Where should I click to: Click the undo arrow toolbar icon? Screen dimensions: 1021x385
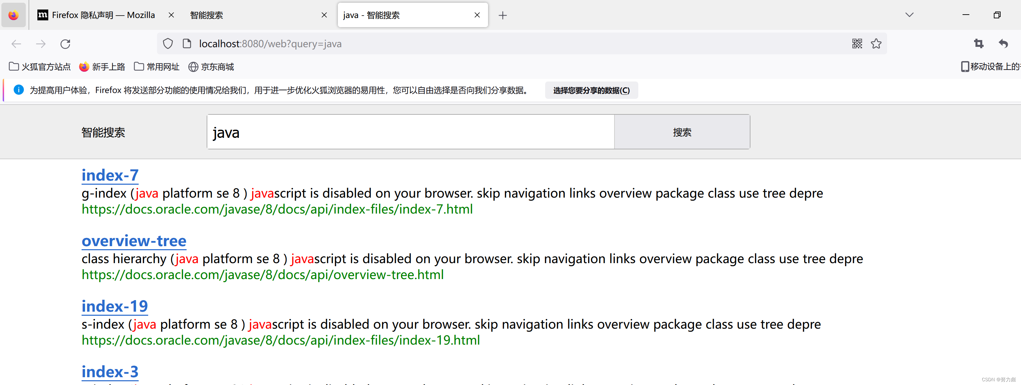(1003, 43)
